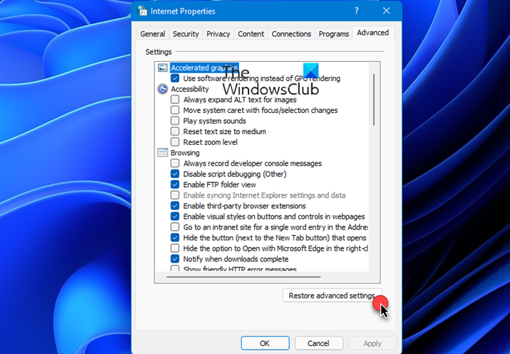Viewport: 510px width, 354px height.
Task: Open the Connections tab
Action: [x=291, y=34]
